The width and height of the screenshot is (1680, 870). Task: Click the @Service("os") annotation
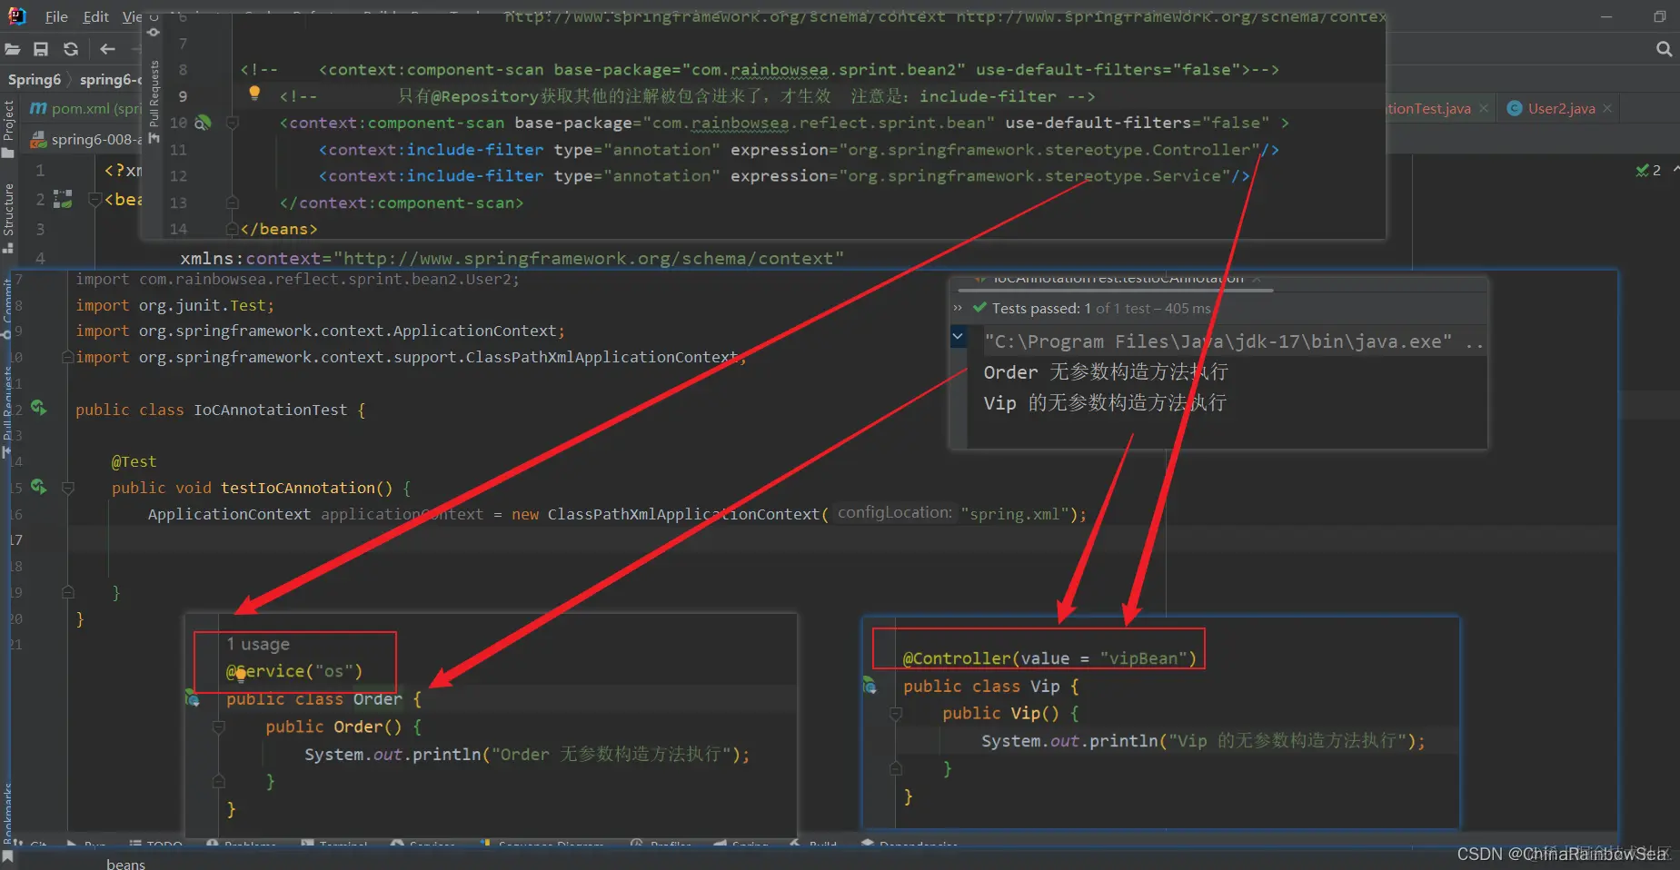294,671
